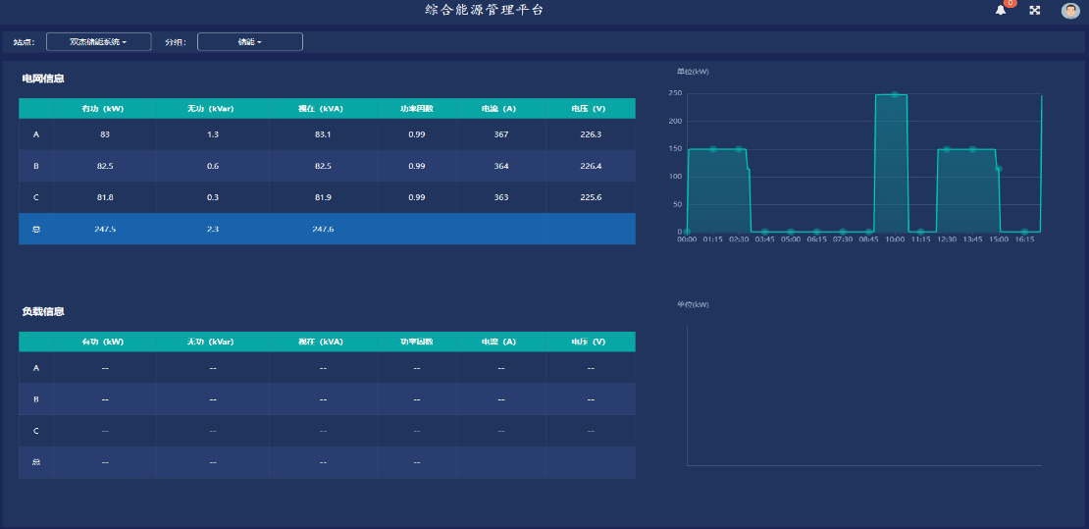Click the 无功 (kVar) header in 电网信息 table
1089x529 pixels.
[211, 108]
